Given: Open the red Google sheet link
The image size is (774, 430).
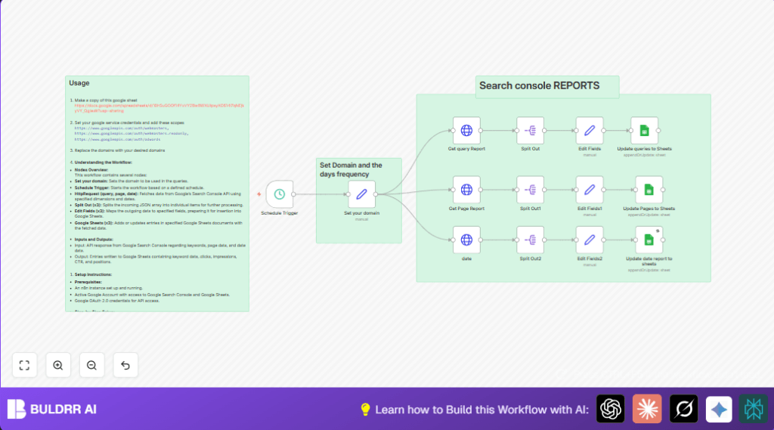Looking at the screenshot, I should (x=159, y=108).
